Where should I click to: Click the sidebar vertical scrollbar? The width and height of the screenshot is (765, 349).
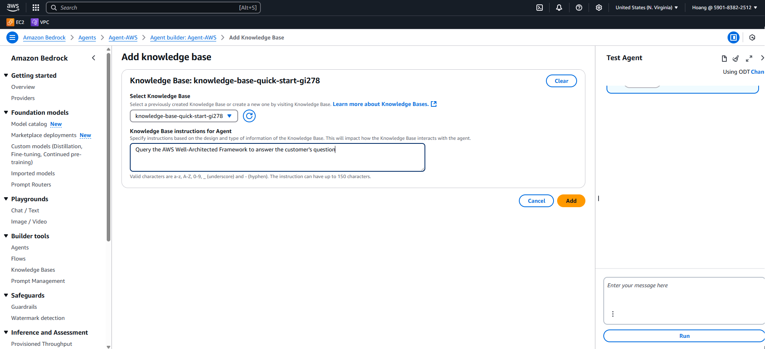coord(108,147)
